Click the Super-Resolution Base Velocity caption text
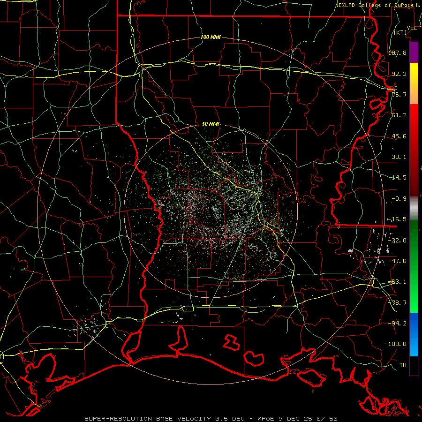 click(x=149, y=419)
